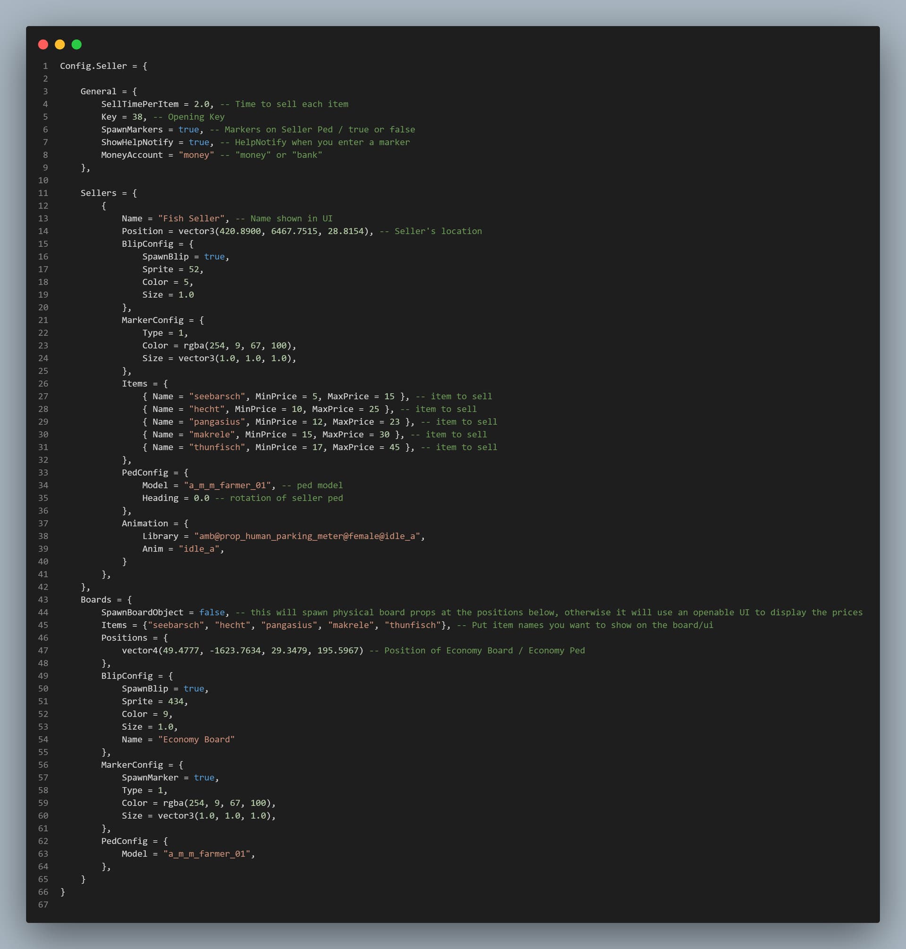
Task: Click the Config.Seller declaration text
Action: [x=93, y=66]
